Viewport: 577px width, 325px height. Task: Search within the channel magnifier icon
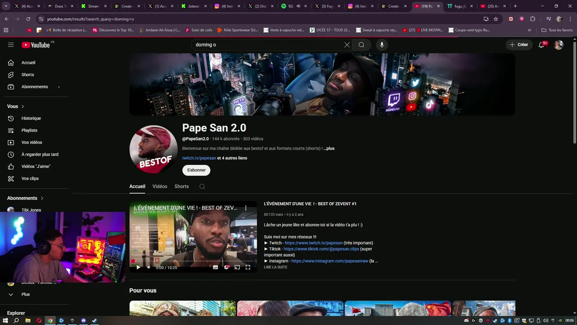click(x=202, y=186)
